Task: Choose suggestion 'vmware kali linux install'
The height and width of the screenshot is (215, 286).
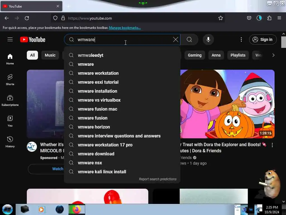Action: (x=122, y=172)
